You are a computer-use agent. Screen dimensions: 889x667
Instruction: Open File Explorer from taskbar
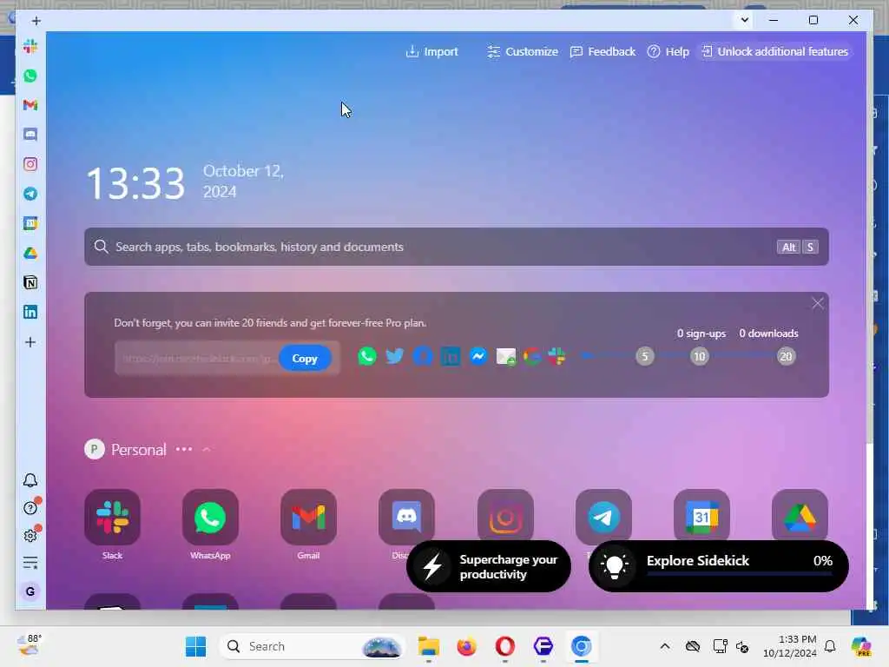[429, 646]
